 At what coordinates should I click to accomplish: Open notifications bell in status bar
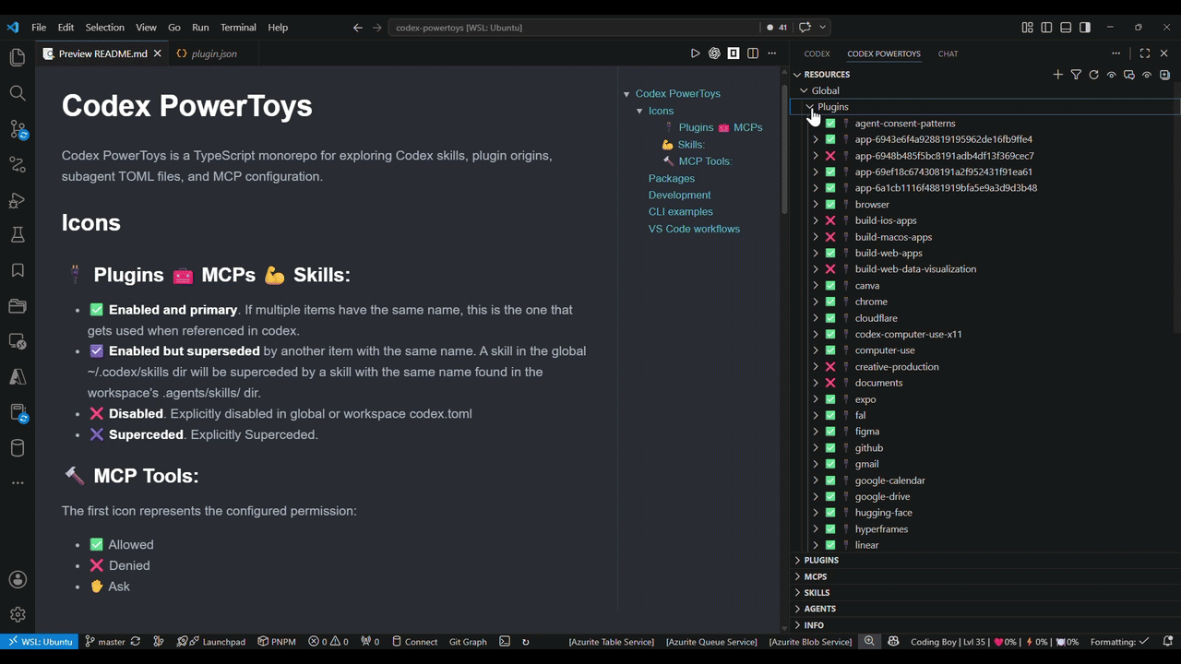(1167, 642)
